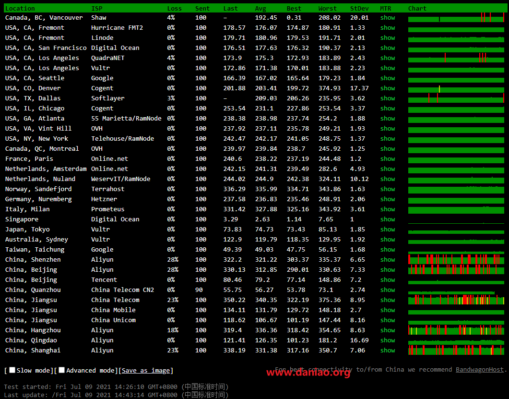Click the latency chart for Los Angeles QuadraNET
The height and width of the screenshot is (399, 509).
(456, 58)
